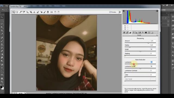Screen dimensions: 174x98
Task: Toggle the Preview checkbox
Action: [110, 12]
